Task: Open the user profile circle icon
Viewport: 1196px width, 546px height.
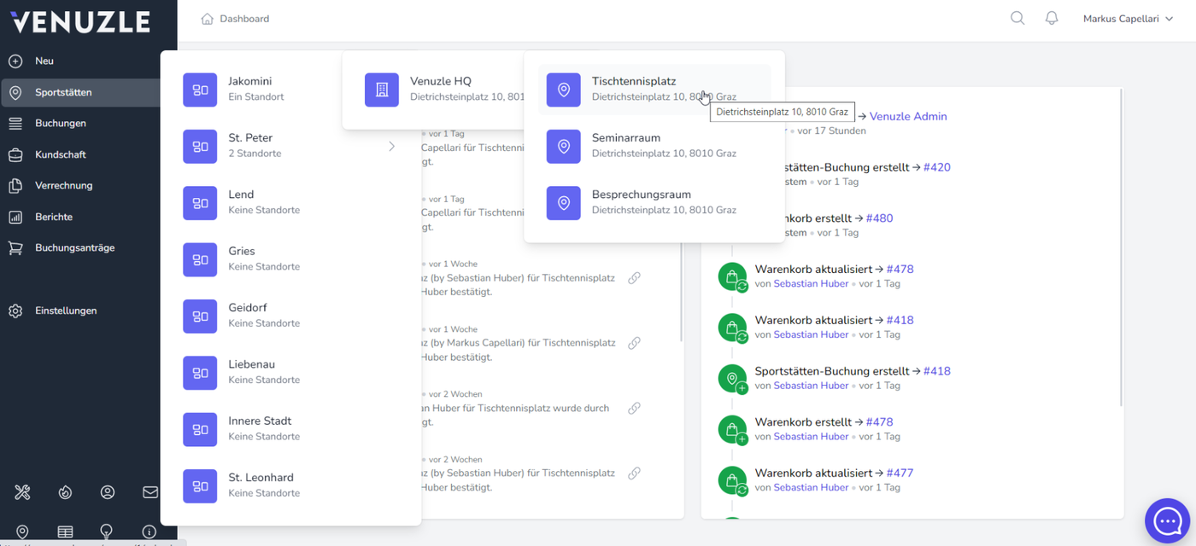Action: 108,492
